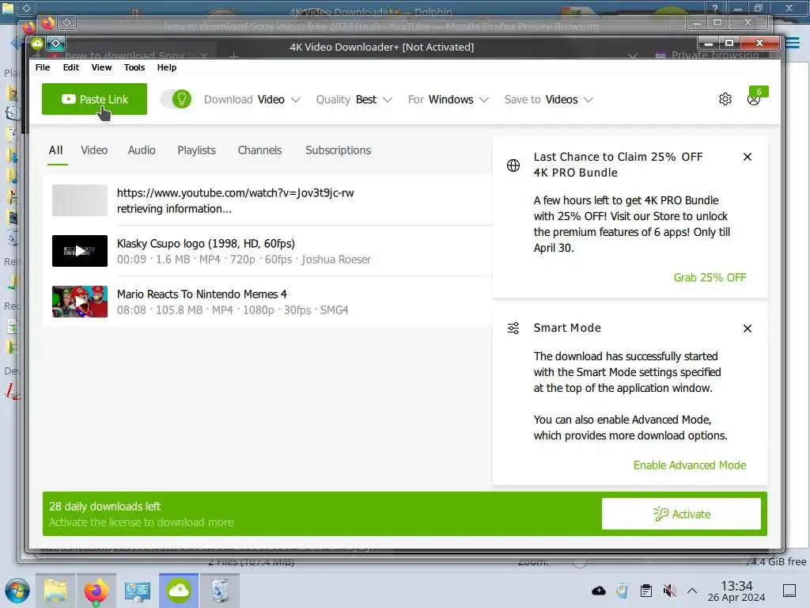Dismiss the 25% OFF promo notification
810x608 pixels.
(x=747, y=157)
